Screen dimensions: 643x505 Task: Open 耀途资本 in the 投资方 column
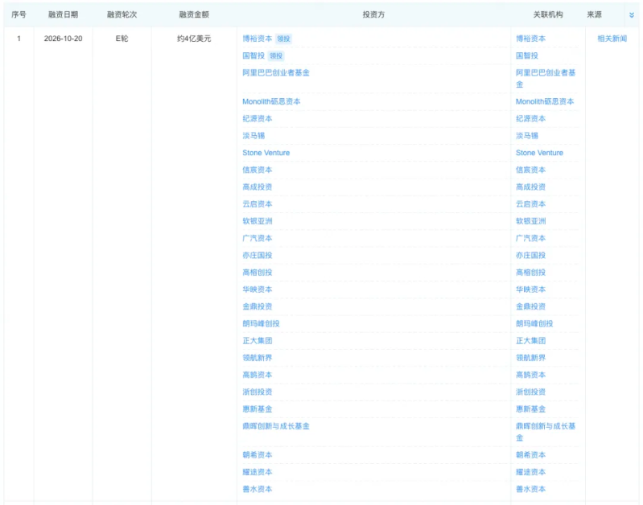[x=257, y=472]
